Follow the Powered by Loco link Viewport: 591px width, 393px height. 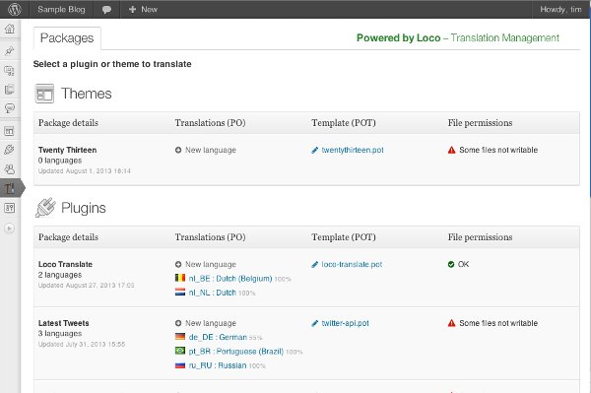(458, 38)
